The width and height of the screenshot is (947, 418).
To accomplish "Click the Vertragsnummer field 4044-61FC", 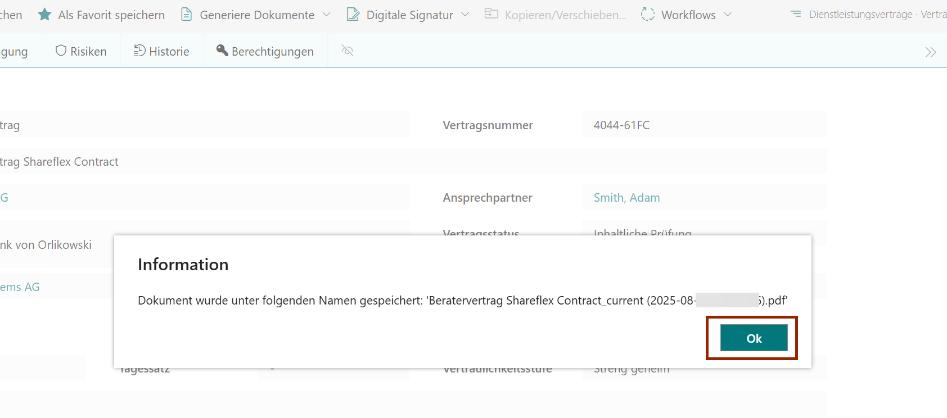I will [621, 125].
